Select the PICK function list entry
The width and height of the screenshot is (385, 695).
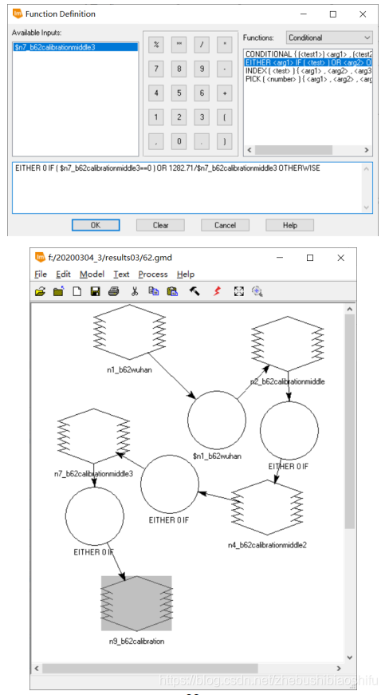pyautogui.click(x=308, y=79)
